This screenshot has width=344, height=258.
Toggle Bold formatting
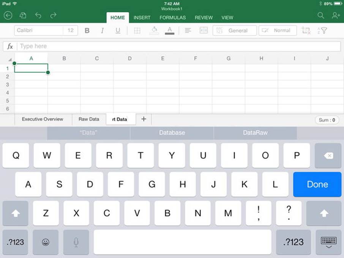87,30
